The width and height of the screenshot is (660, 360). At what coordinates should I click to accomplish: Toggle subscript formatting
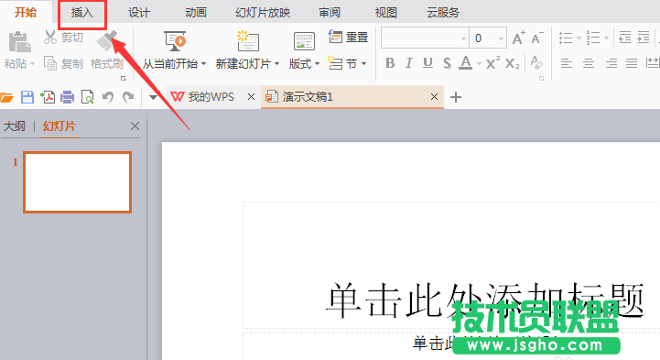513,63
